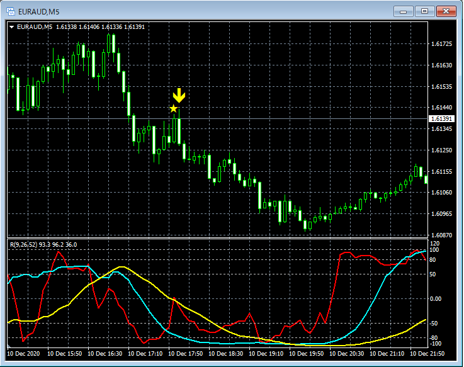This screenshot has height=367, width=464.
Task: Click the 10 Dec 21:50 time axis label
Action: [427, 354]
